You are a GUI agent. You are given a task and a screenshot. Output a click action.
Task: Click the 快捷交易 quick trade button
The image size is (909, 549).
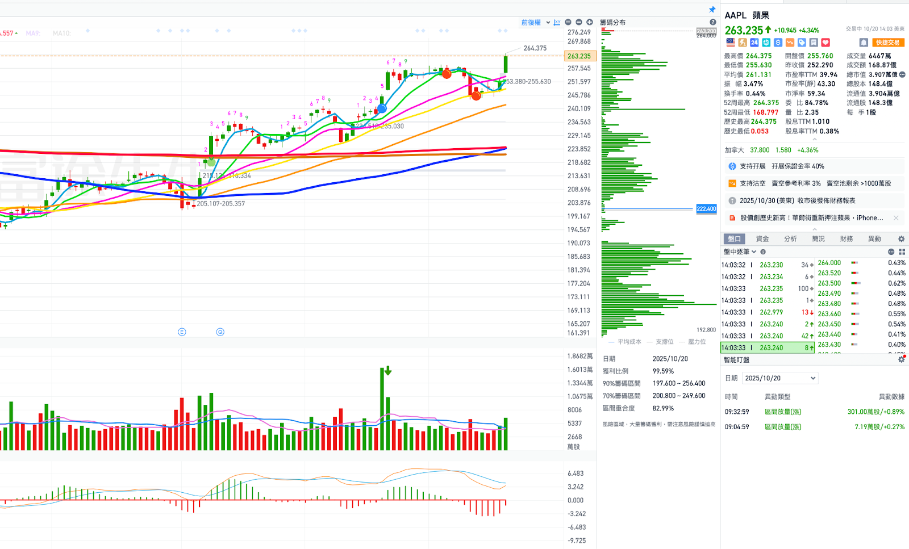point(887,43)
